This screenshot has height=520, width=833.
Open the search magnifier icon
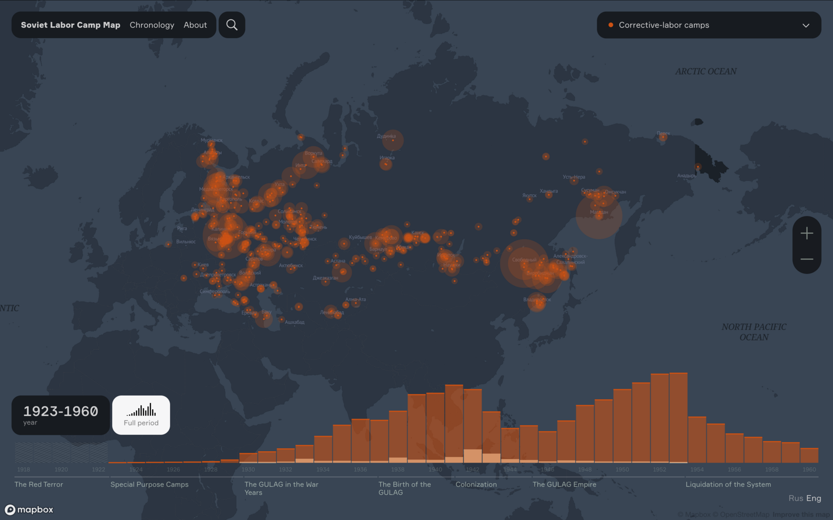[x=232, y=25]
